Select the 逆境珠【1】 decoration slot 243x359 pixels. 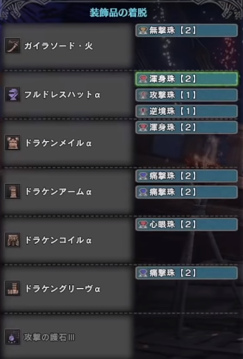(x=187, y=111)
